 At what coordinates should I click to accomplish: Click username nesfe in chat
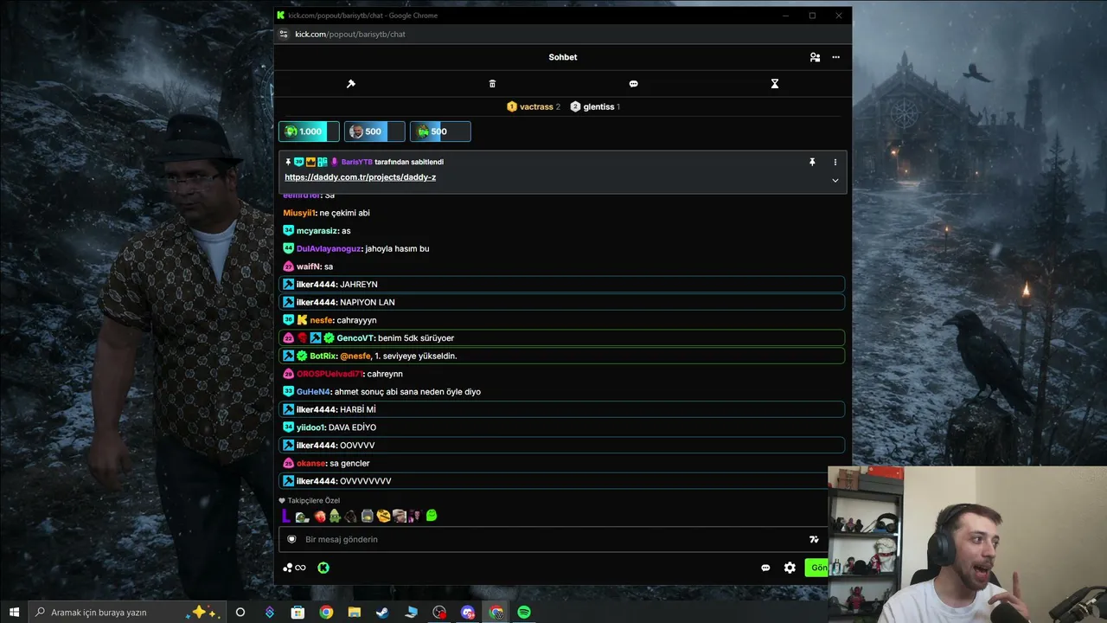coord(321,320)
